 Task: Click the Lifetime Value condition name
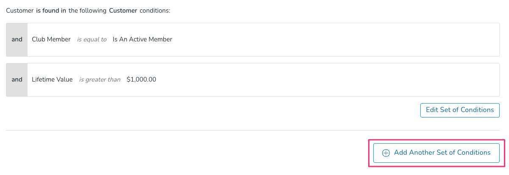[x=52, y=79]
